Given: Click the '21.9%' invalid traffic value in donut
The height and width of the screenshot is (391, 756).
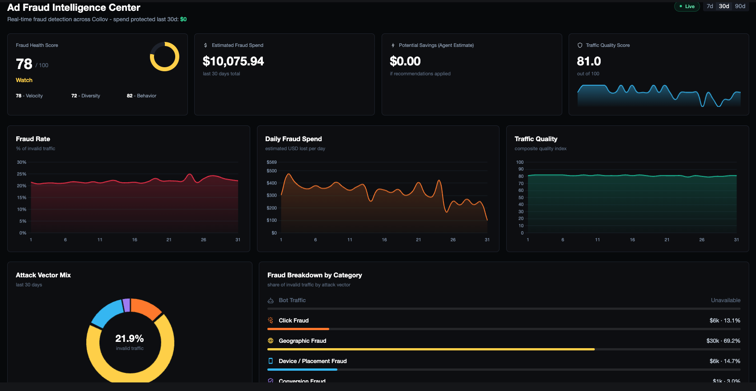Looking at the screenshot, I should click(x=130, y=338).
